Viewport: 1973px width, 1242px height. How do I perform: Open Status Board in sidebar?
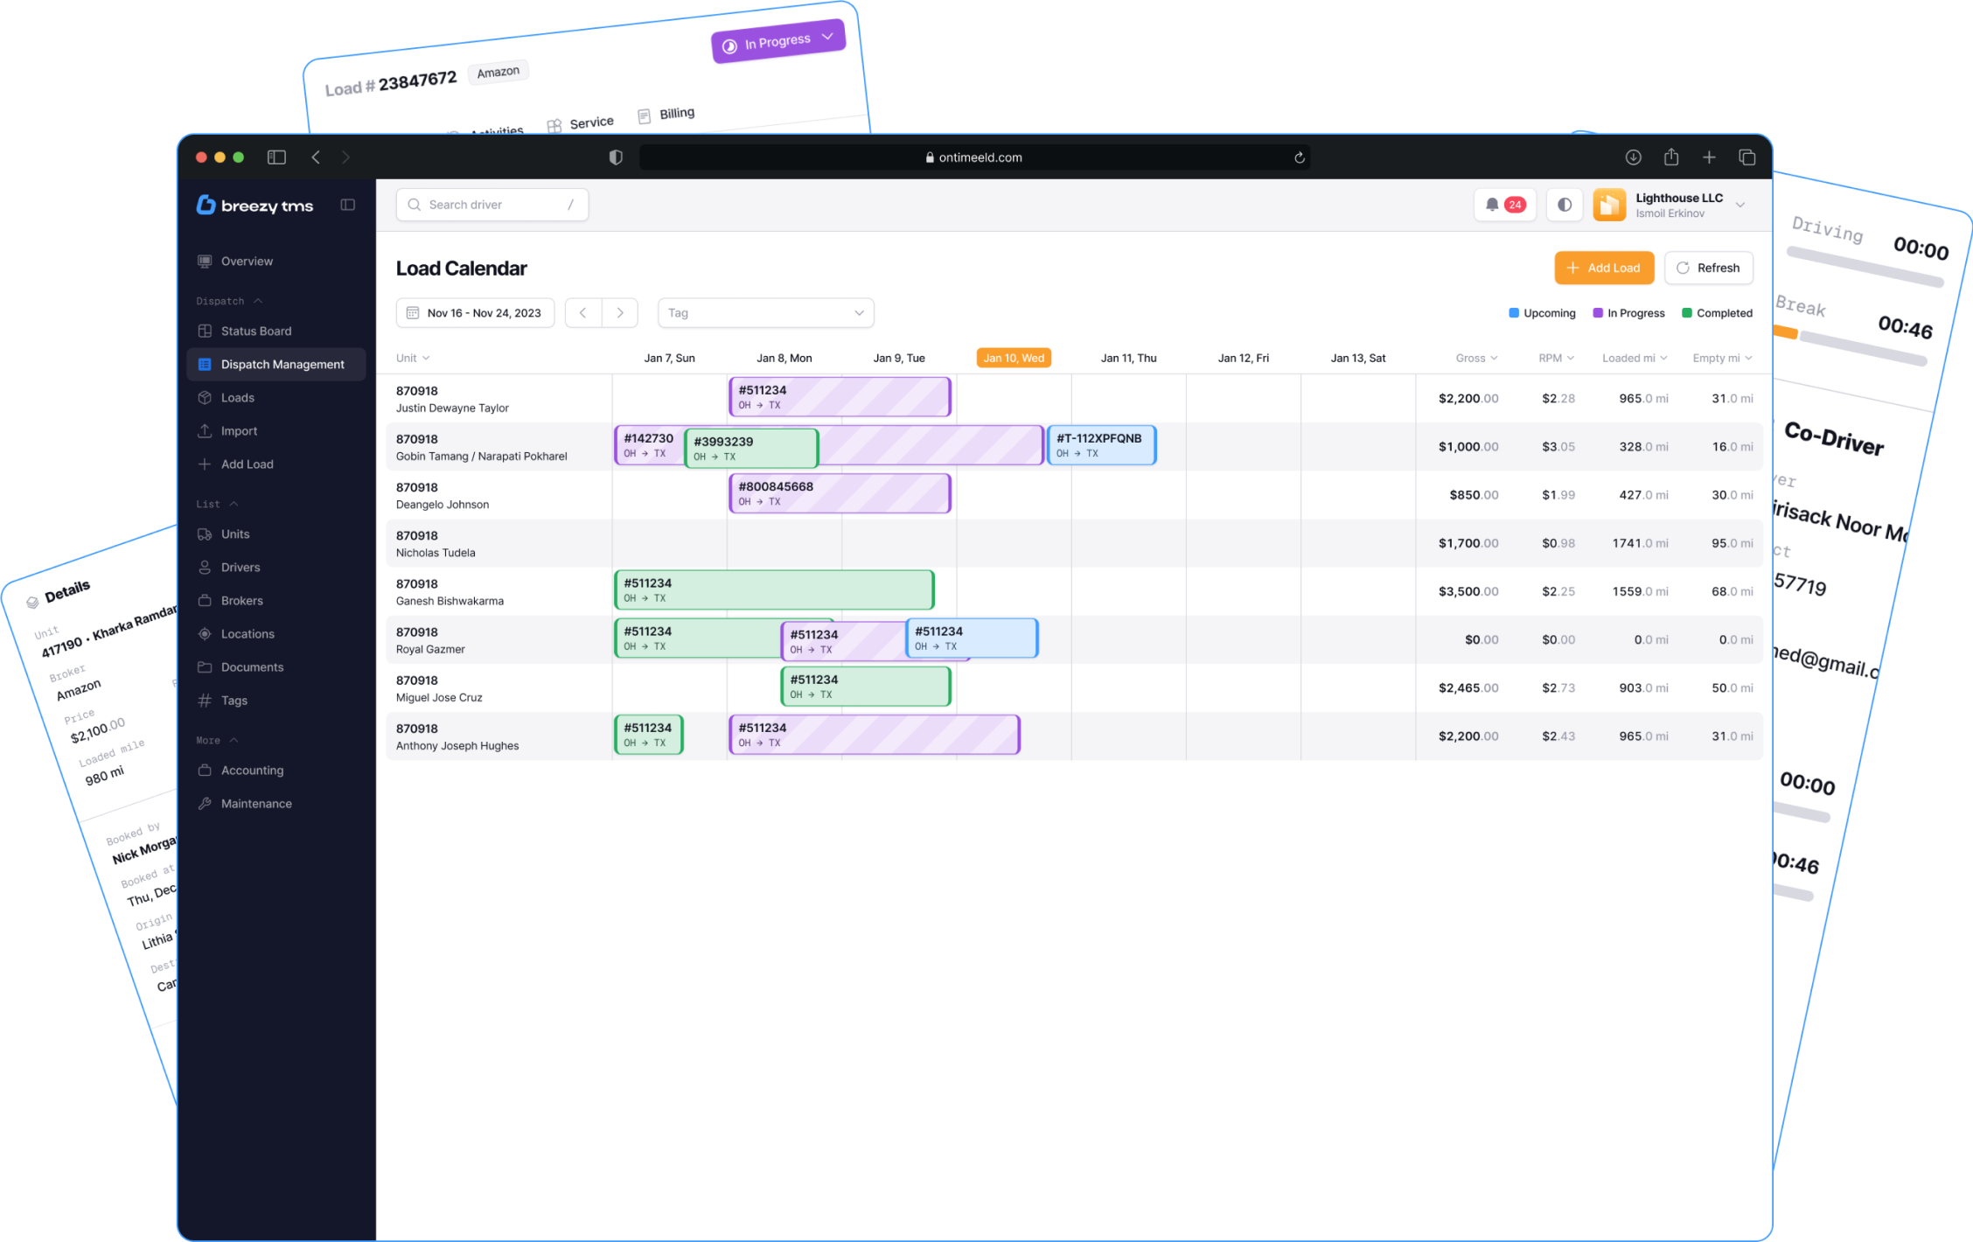click(255, 331)
